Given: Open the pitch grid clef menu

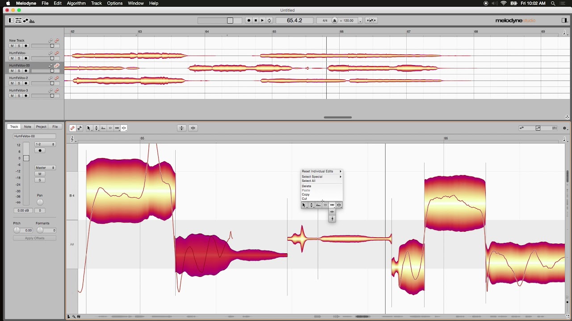Looking at the screenshot, I should pyautogui.click(x=72, y=140).
